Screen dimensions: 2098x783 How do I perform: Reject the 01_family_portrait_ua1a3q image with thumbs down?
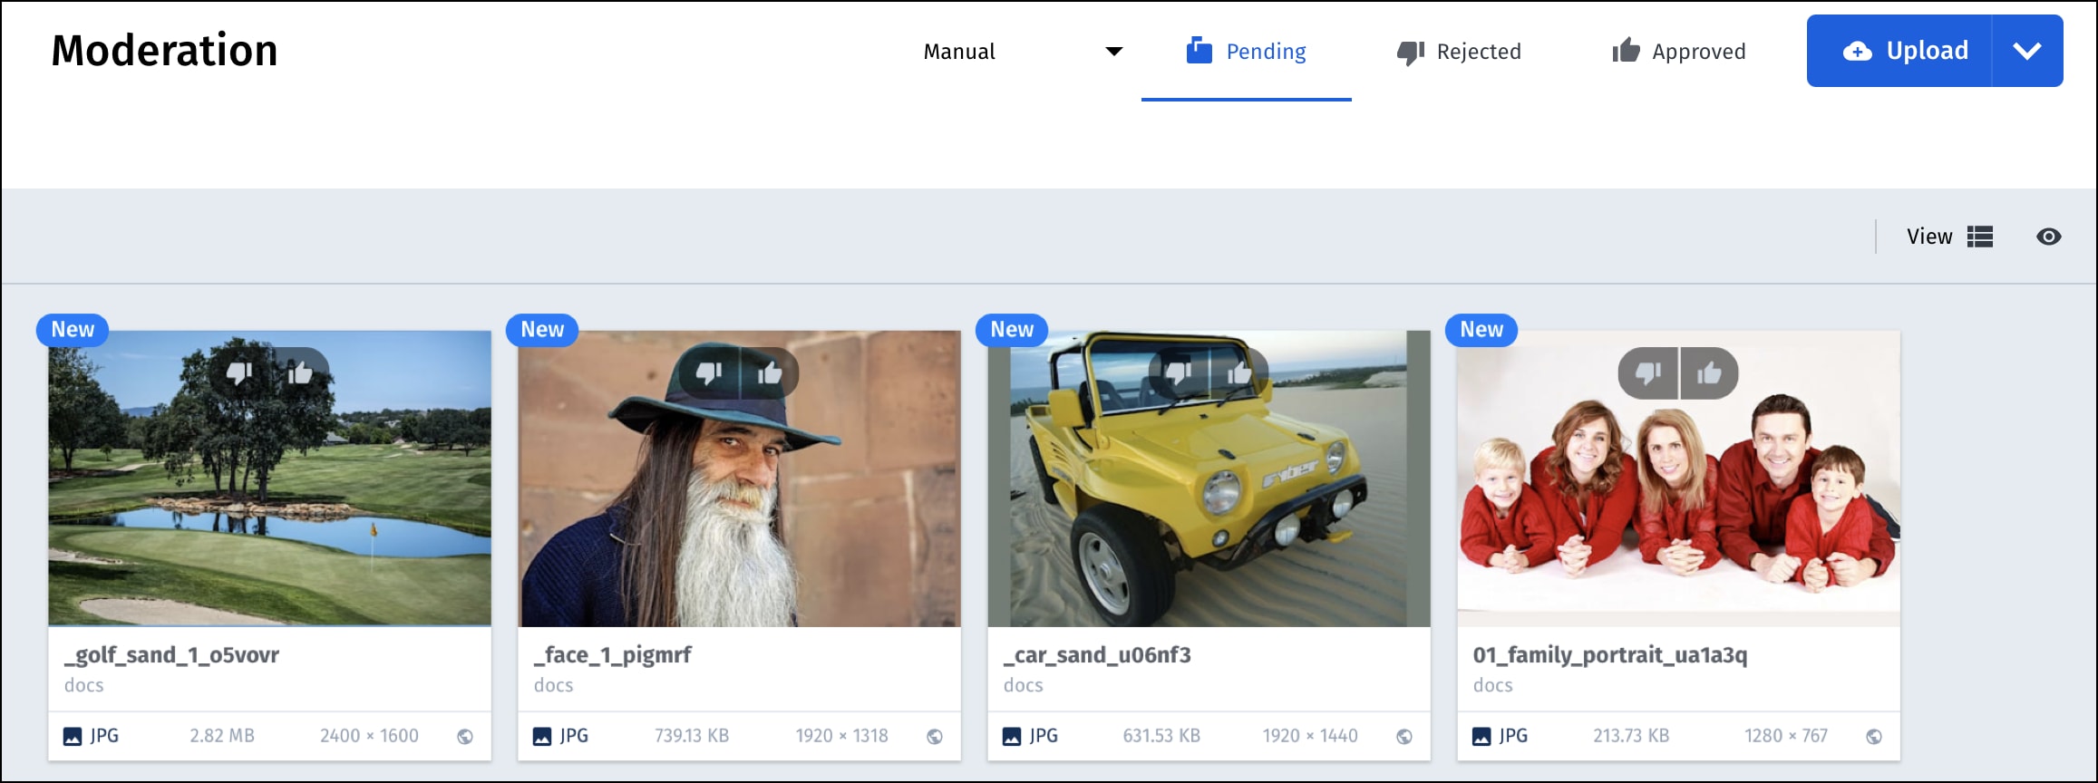(x=1648, y=372)
